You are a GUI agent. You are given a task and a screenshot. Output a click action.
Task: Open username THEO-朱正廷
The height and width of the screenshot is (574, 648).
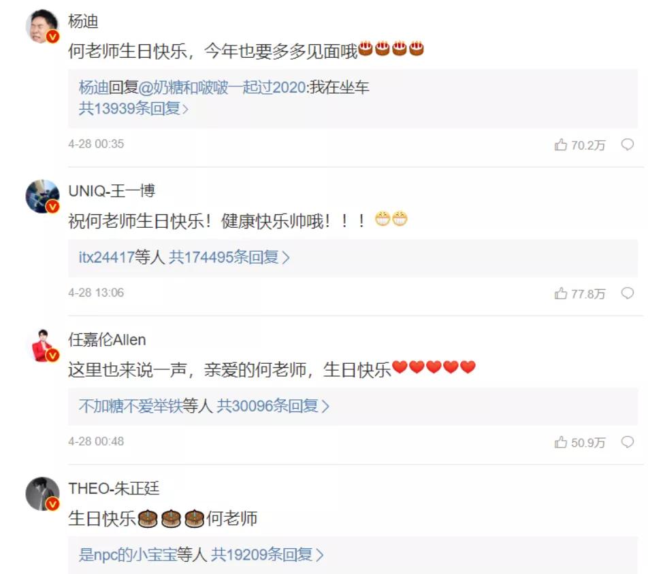[x=114, y=488]
